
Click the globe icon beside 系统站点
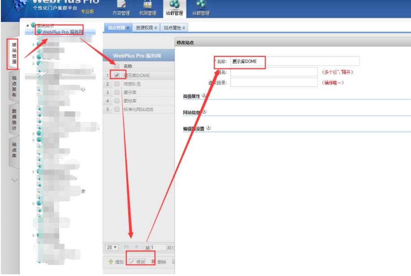tap(33, 25)
